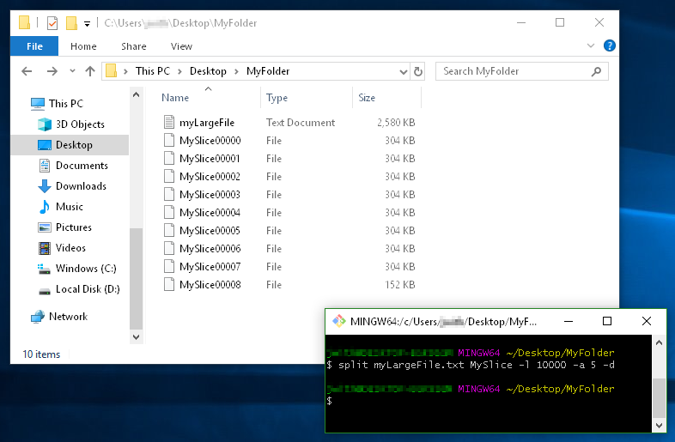Click the Refresh button in address bar
This screenshot has height=442, width=675.
(418, 71)
